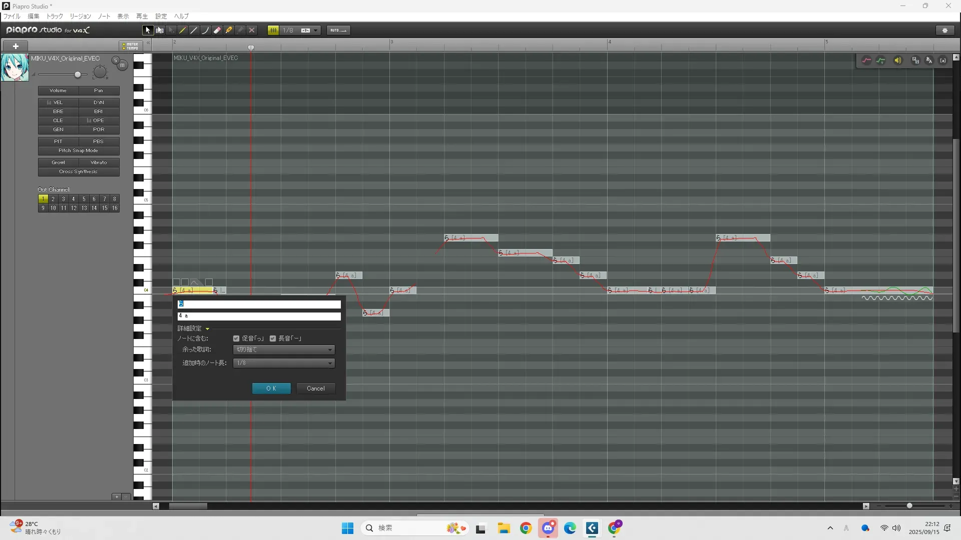Open the 再生 menu
This screenshot has width=961, height=540.
click(x=142, y=16)
